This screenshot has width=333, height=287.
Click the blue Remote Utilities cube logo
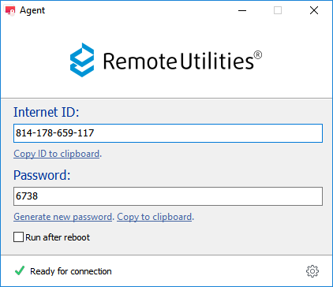[82, 60]
